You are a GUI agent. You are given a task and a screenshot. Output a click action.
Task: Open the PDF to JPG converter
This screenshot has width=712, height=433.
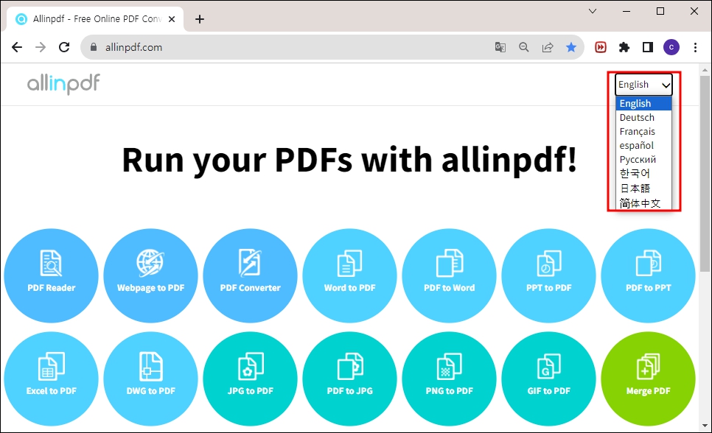click(349, 379)
